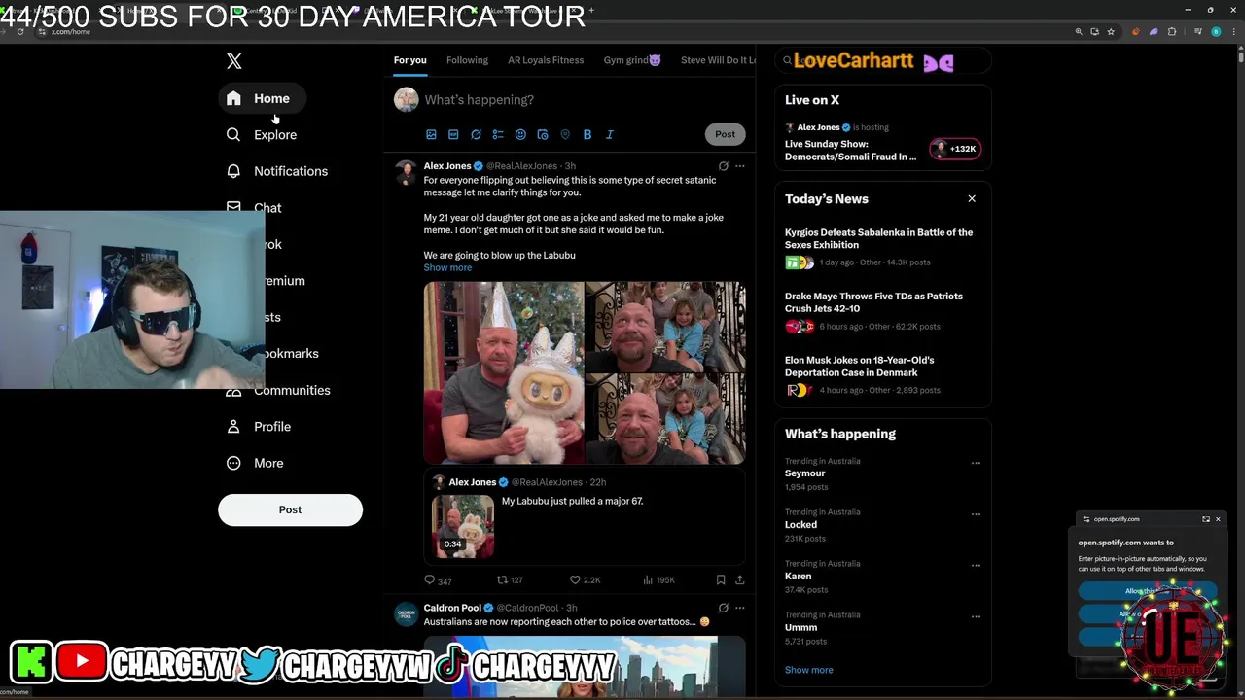This screenshot has width=1245, height=700.
Task: Open the three-dot menu on Caldron Pool post
Action: [740, 608]
